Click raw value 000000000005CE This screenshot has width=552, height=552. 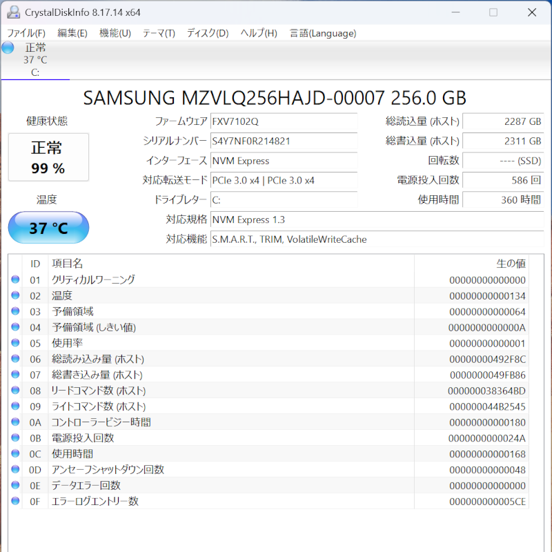click(487, 502)
